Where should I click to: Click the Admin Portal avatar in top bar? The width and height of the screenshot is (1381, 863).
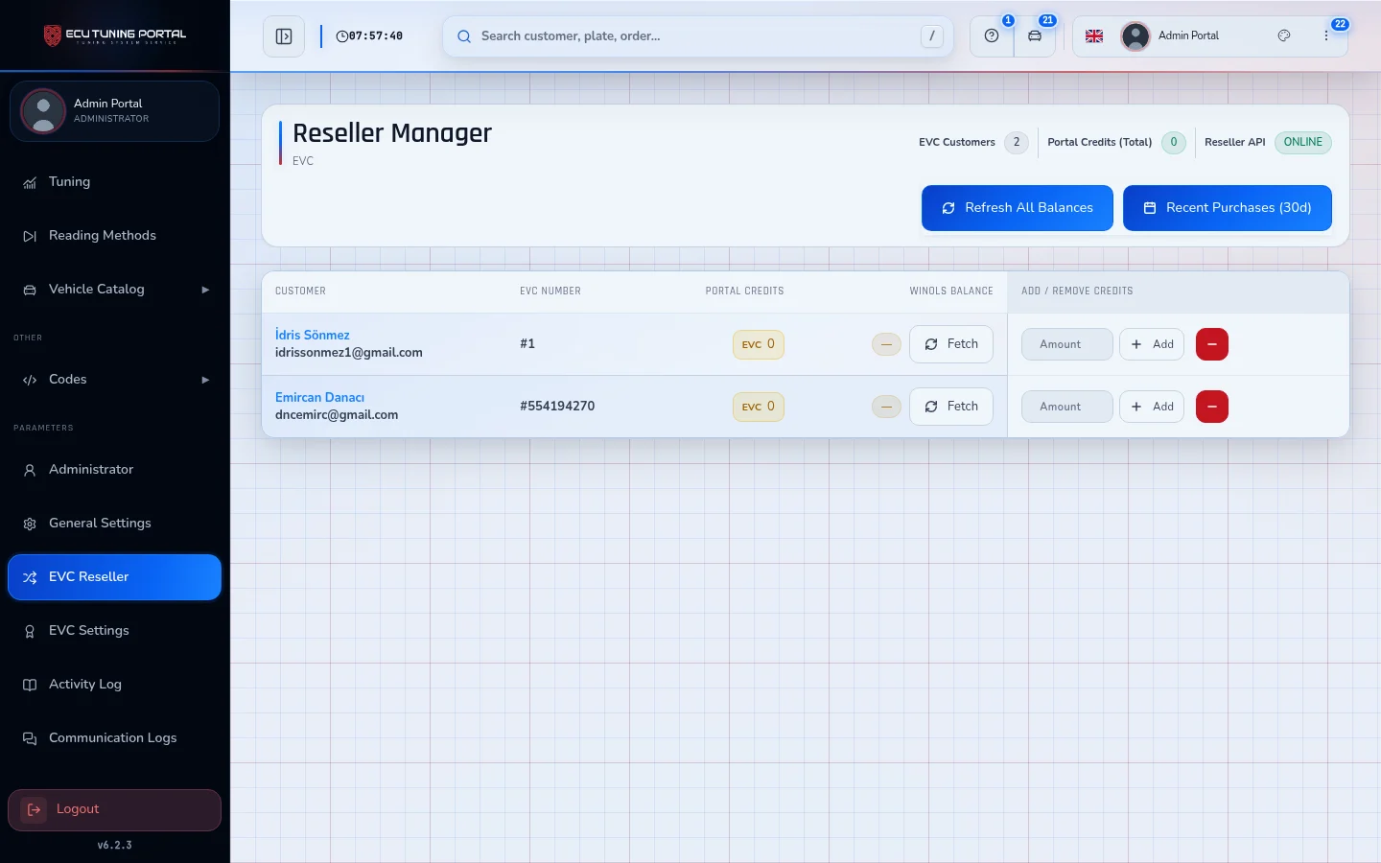click(1135, 36)
